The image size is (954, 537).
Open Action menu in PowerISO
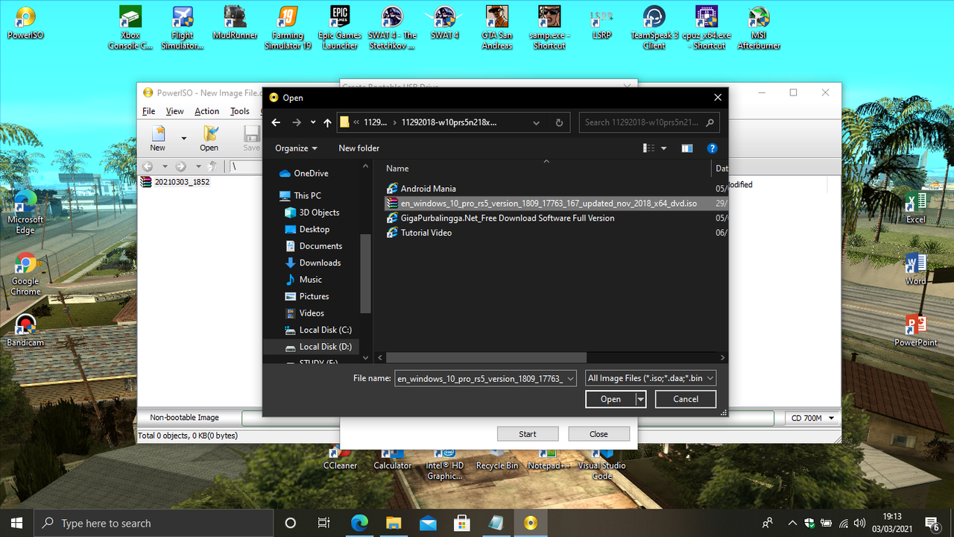[x=207, y=111]
